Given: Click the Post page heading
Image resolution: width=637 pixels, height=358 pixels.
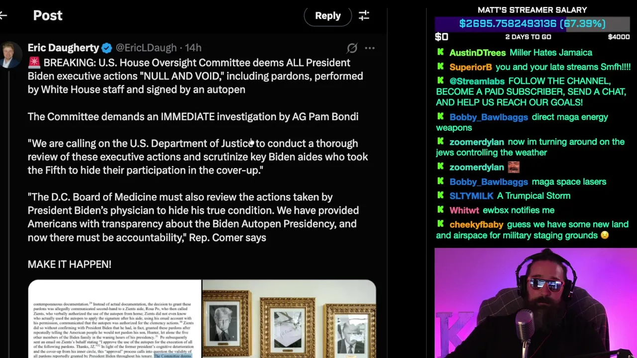Looking at the screenshot, I should [x=48, y=15].
